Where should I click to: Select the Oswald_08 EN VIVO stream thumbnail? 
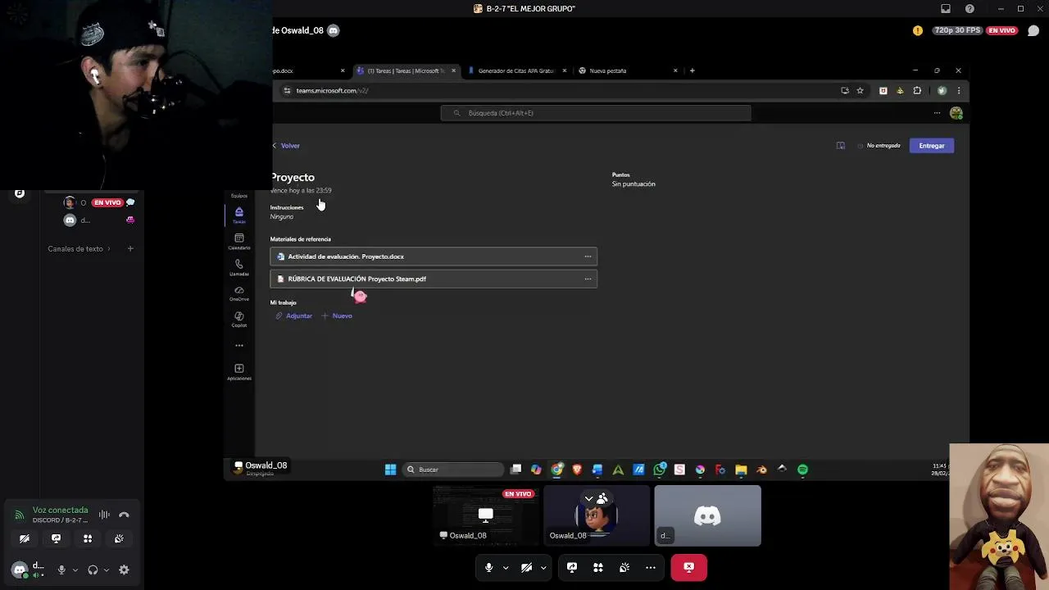tap(486, 515)
